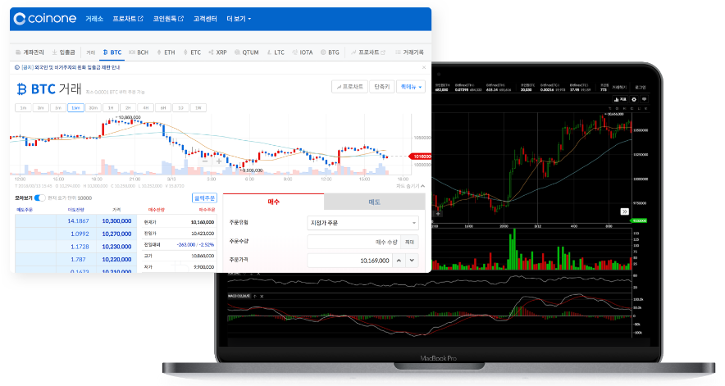
Task: Open 지표 indicators button on laptop chart
Action: click(619, 99)
